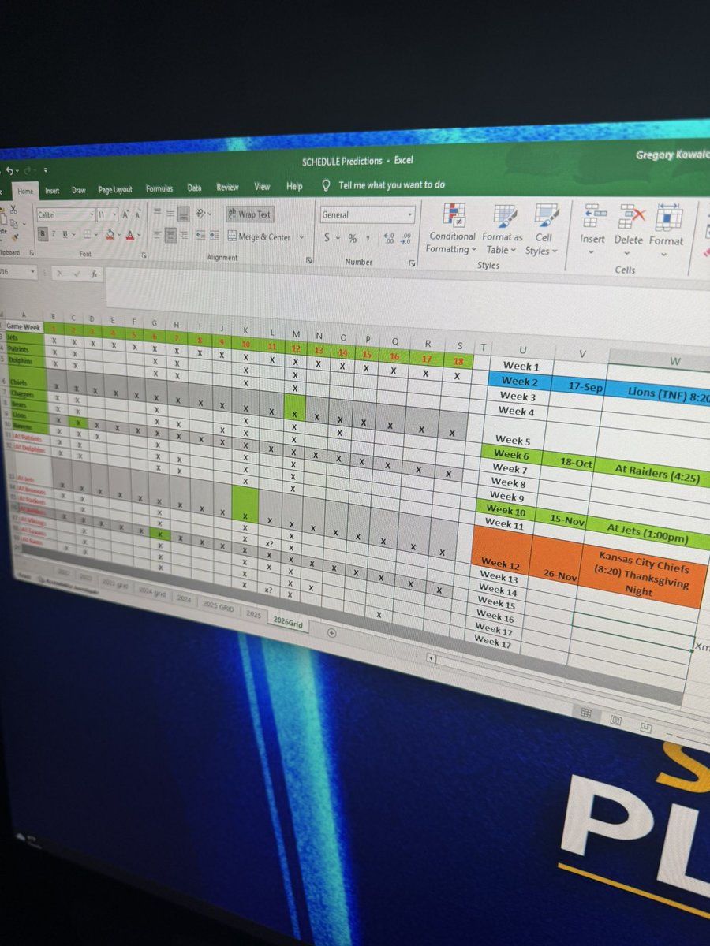Open the Font dialog launcher arrow
The height and width of the screenshot is (946, 710).
pos(144,255)
